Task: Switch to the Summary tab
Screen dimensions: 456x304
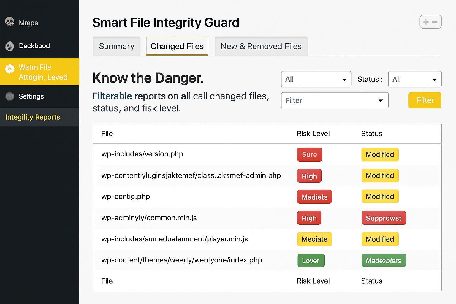Action: pyautogui.click(x=116, y=46)
